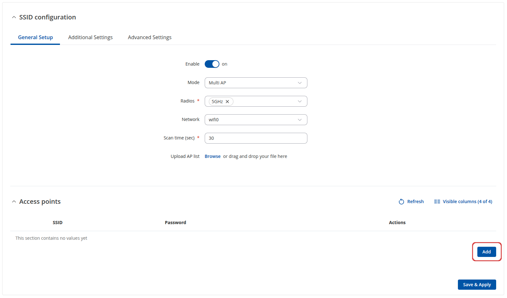Collapse the Access points section chevron

point(14,202)
